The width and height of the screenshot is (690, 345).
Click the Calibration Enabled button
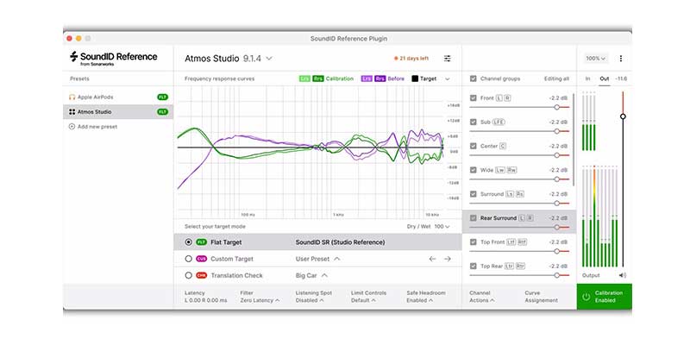[605, 297]
